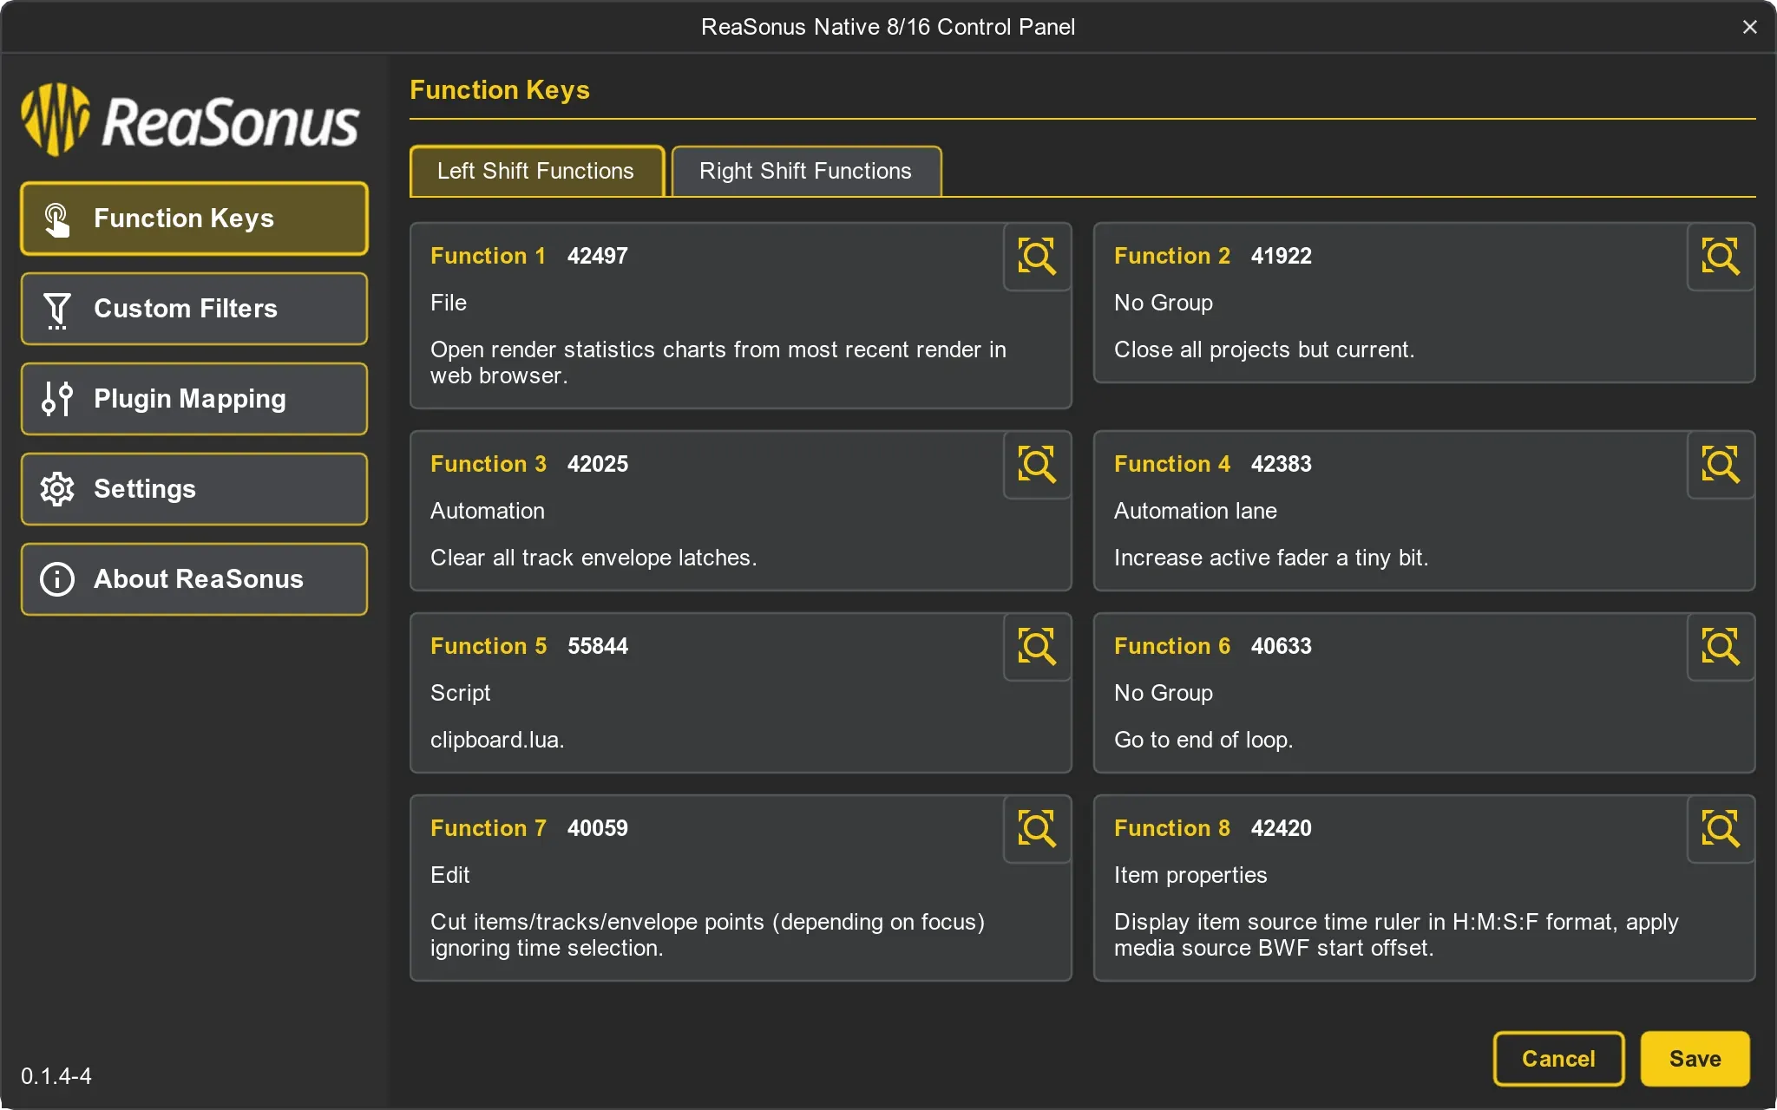Go to Plugin Mapping section
Viewport: 1777px width, 1110px height.
click(x=194, y=399)
